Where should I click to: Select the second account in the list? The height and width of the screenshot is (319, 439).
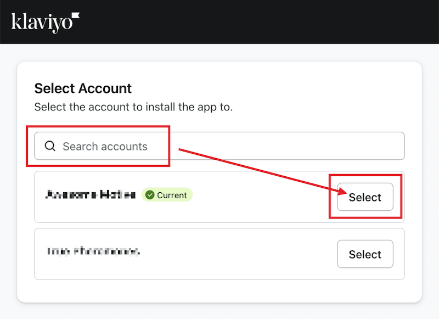point(365,254)
